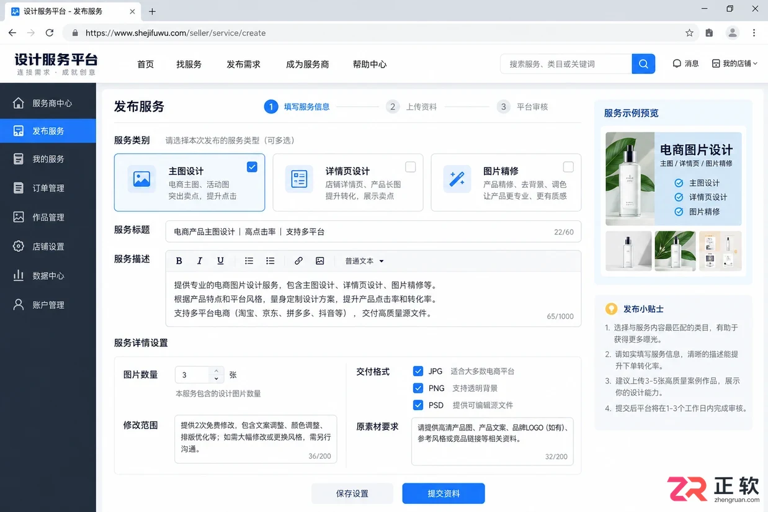The width and height of the screenshot is (768, 512).
Task: Insert numbered list icon in editor
Action: coord(249,261)
